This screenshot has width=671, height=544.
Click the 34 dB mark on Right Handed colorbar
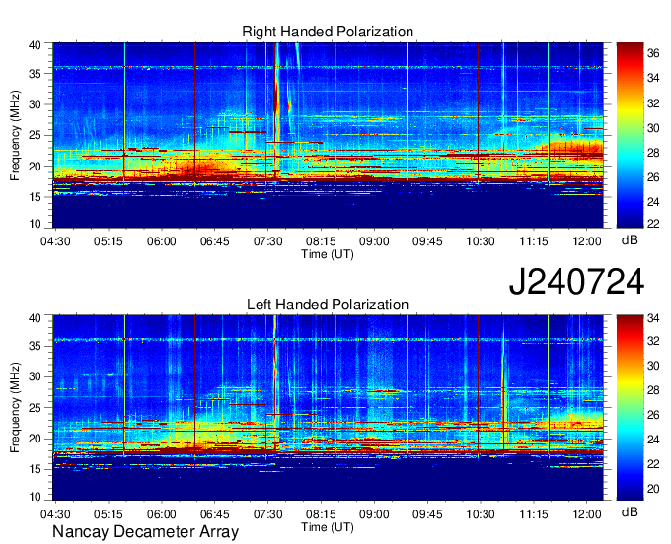point(653,78)
